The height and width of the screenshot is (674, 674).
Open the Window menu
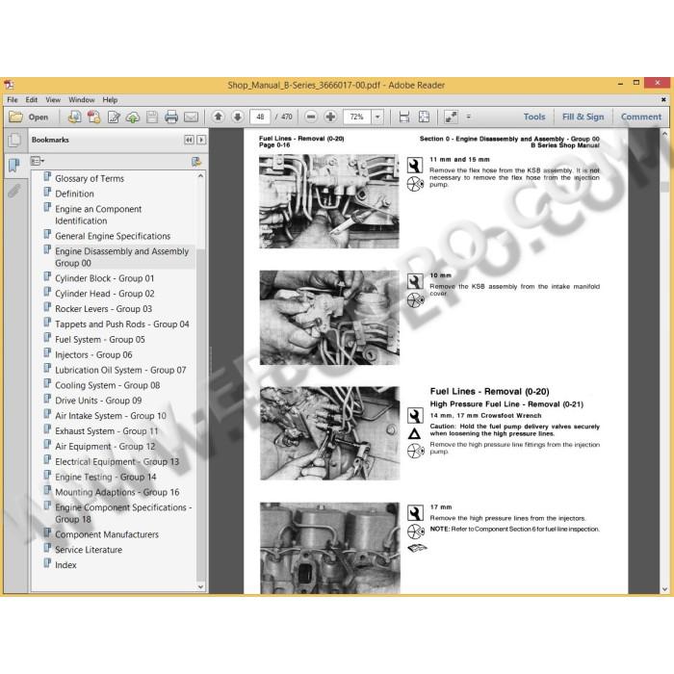pyautogui.click(x=82, y=100)
